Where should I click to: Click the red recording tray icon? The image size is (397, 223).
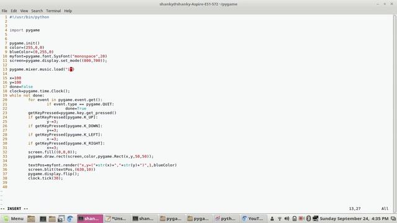301,219
